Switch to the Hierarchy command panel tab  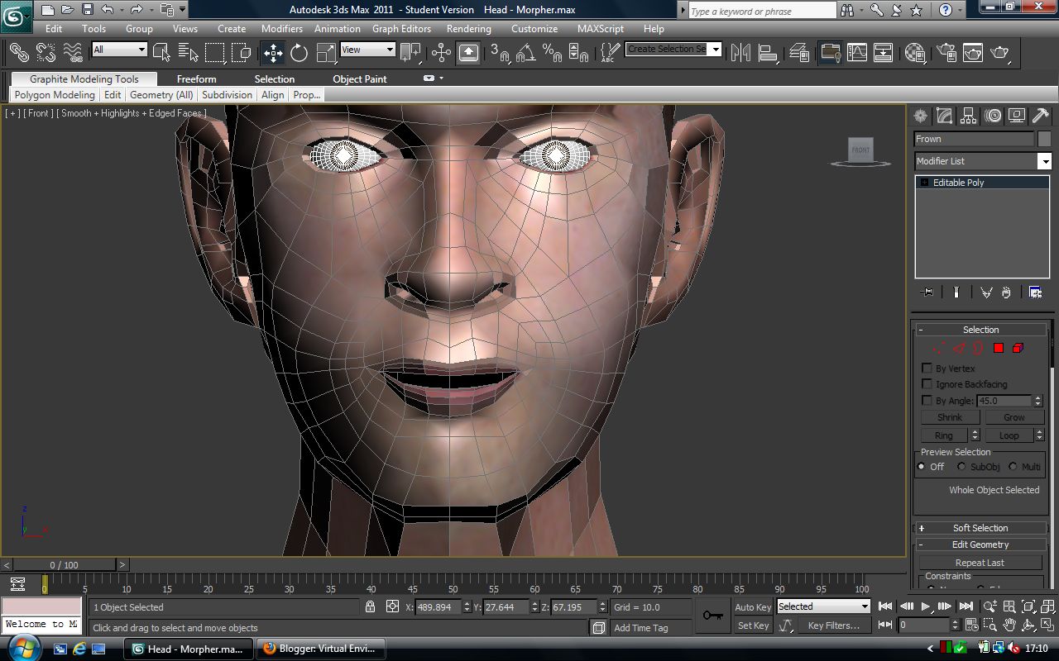969,116
